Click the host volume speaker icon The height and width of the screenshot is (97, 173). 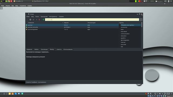165,1
